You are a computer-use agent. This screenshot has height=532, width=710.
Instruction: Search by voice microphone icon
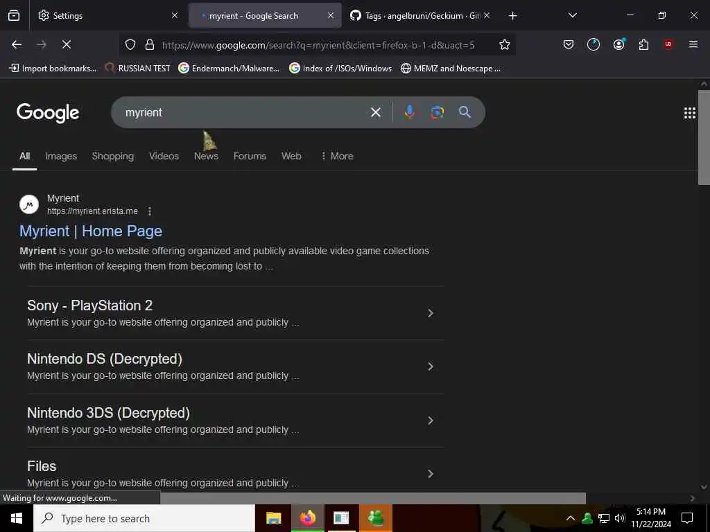coord(409,112)
